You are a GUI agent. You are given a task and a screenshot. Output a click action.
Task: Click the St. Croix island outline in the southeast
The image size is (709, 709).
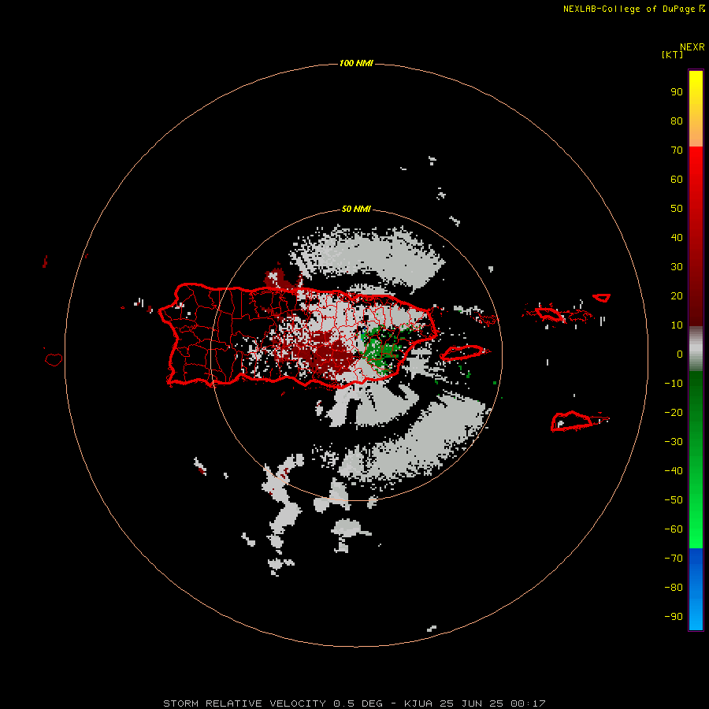coord(571,421)
